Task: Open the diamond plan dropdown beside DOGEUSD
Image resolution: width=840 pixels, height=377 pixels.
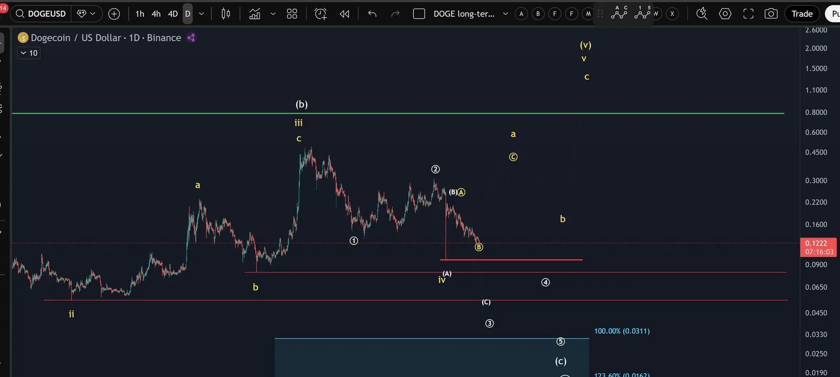Action: [87, 14]
